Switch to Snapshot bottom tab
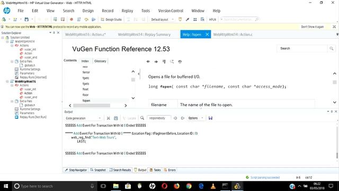This screenshot has height=191, width=339. pyautogui.click(x=98, y=170)
